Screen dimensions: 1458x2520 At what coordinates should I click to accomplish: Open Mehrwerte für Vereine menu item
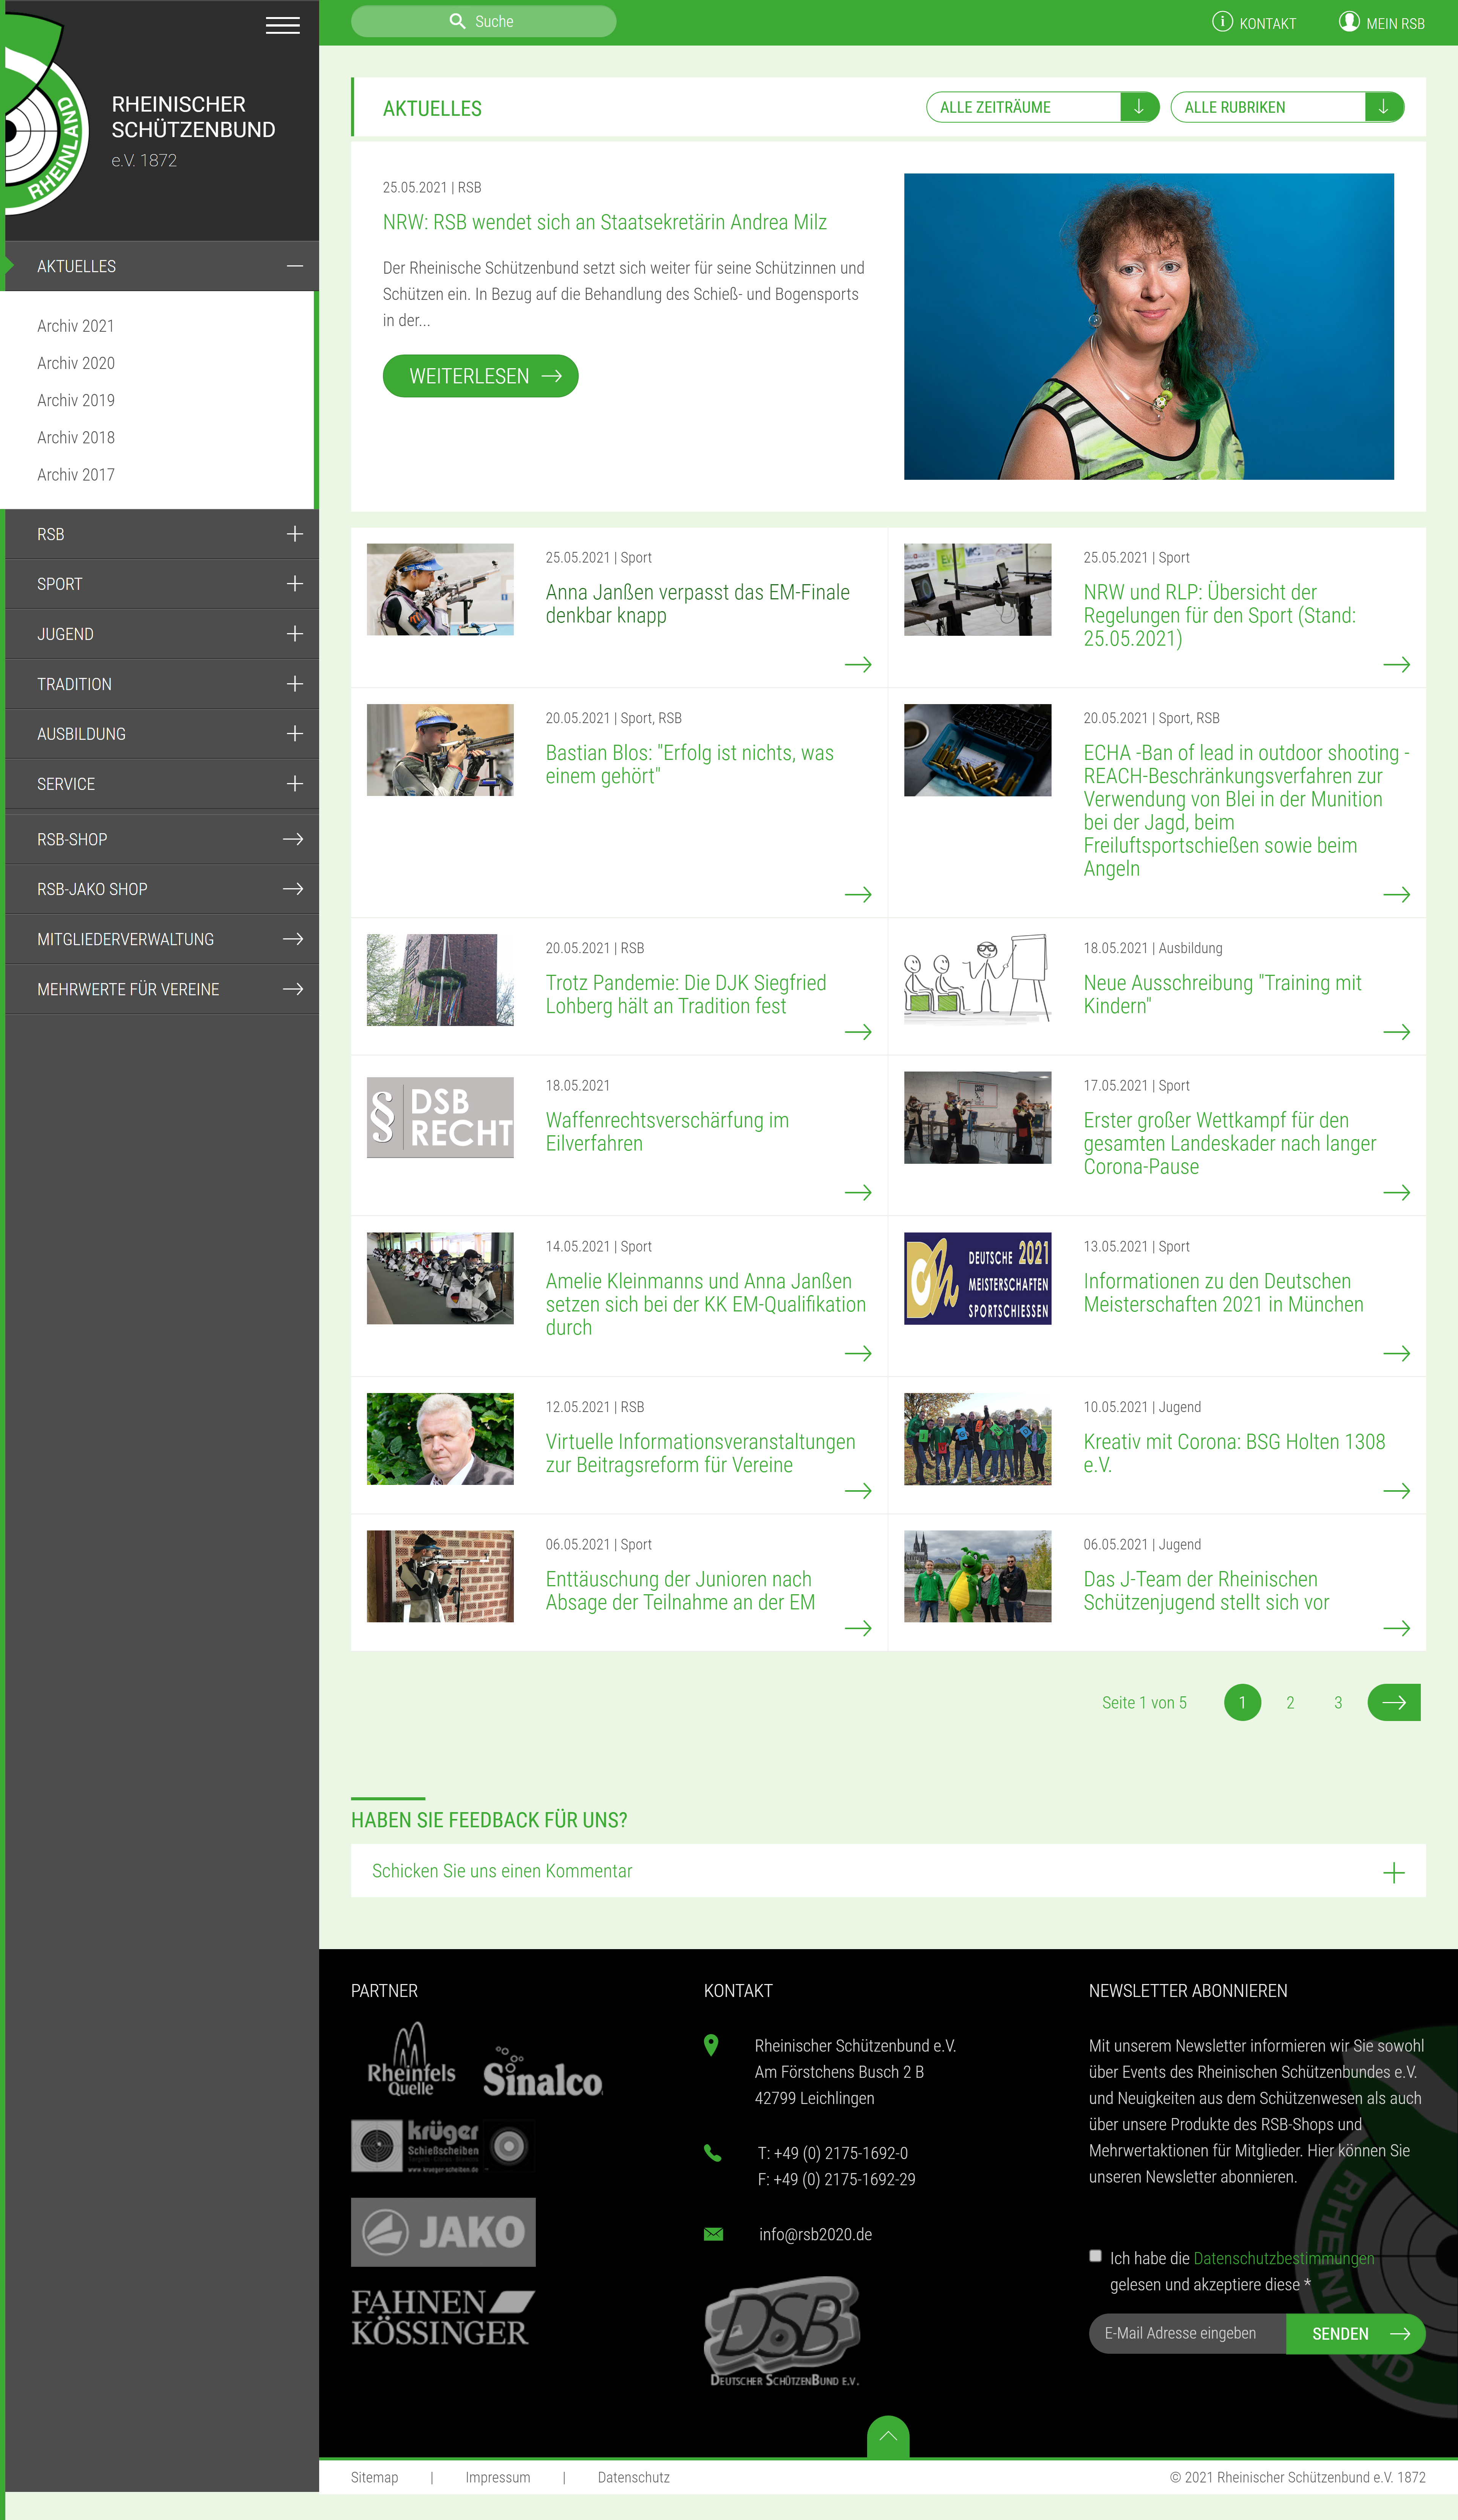point(162,989)
